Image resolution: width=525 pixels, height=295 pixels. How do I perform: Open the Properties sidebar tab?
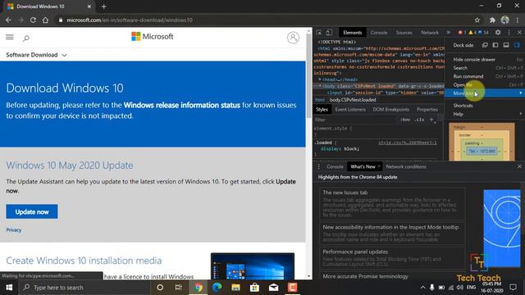coord(427,109)
